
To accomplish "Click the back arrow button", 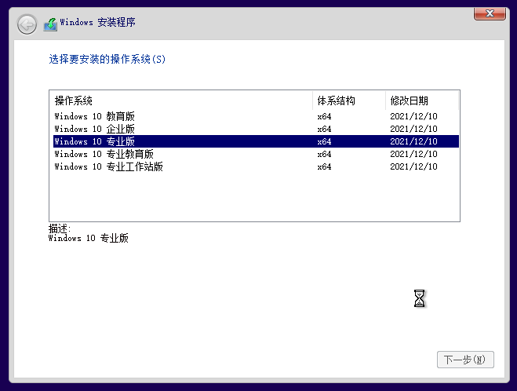I will tap(27, 24).
